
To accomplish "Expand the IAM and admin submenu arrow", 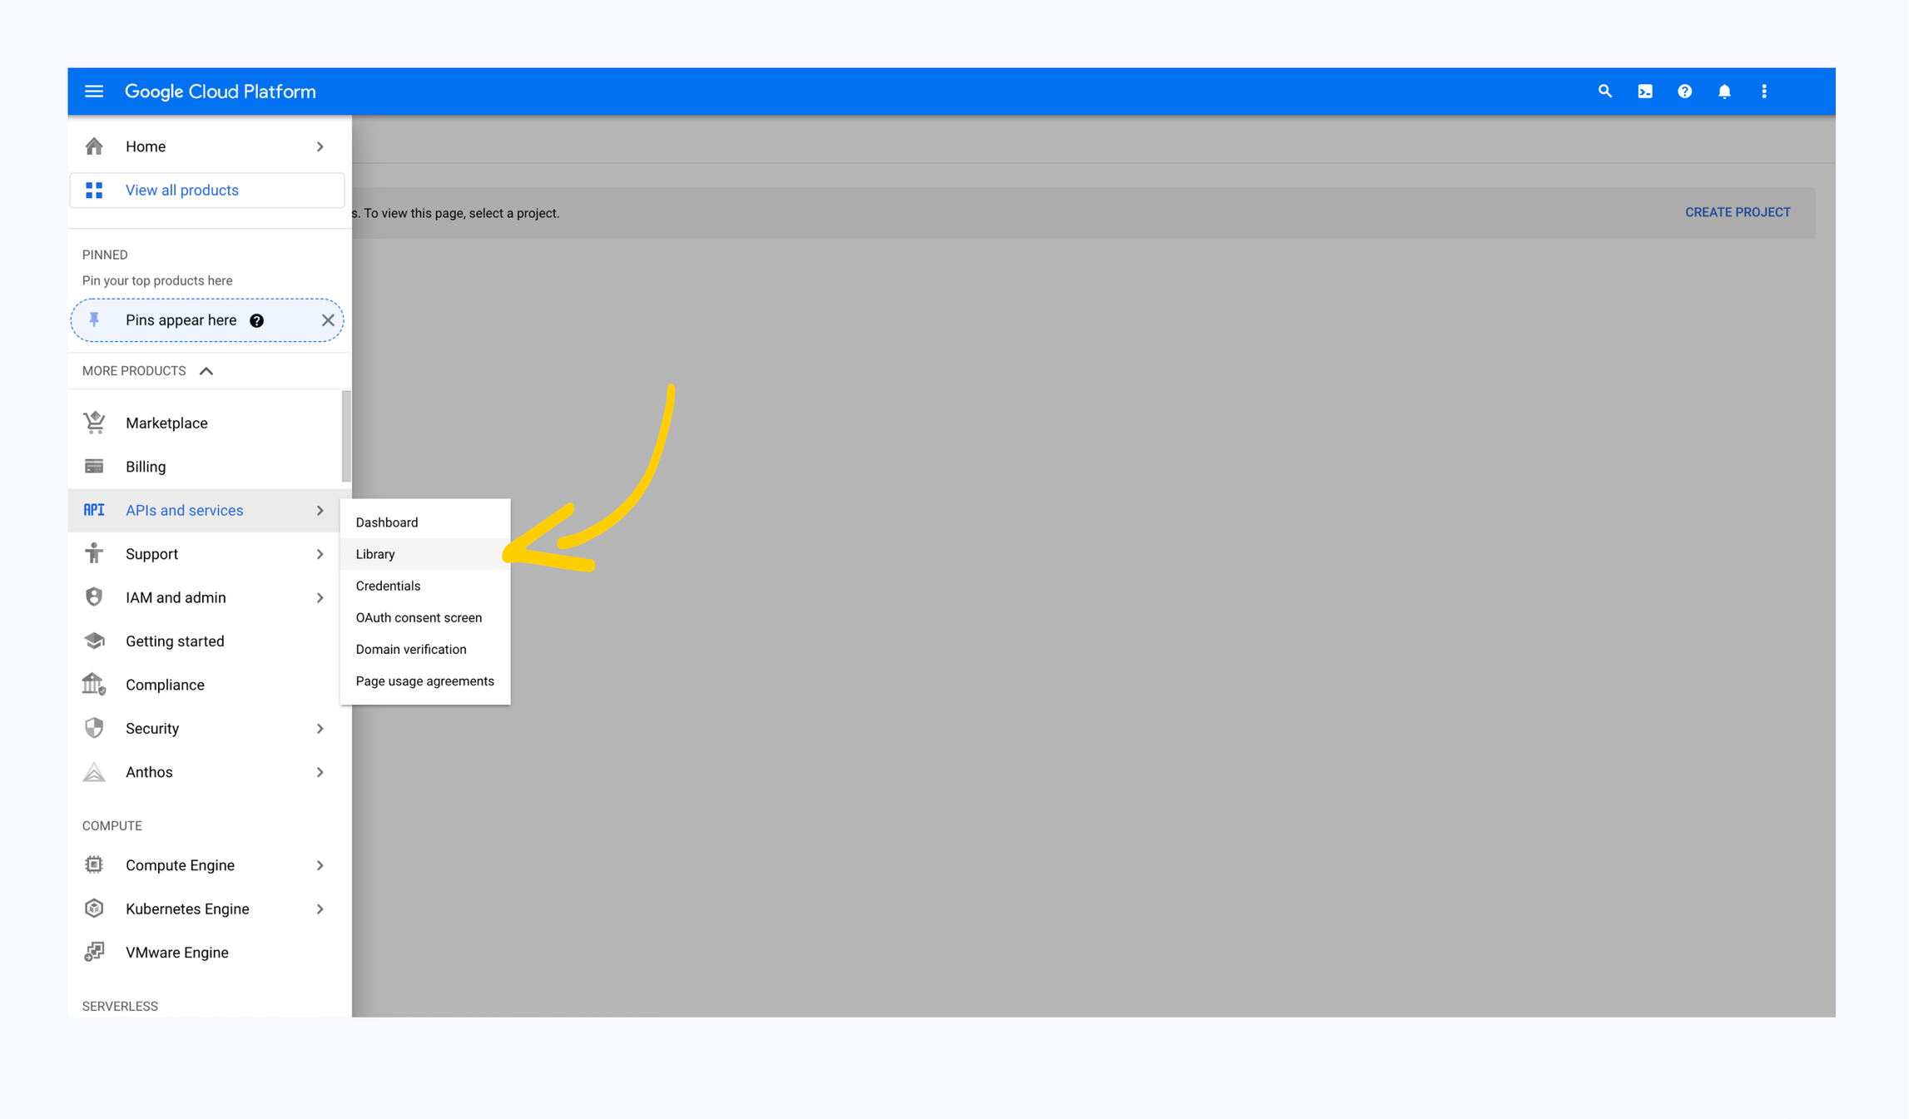I will coord(320,597).
